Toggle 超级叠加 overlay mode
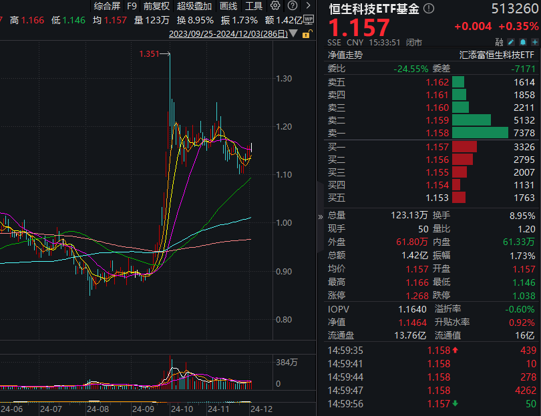This screenshot has height=416, width=541. (x=194, y=5)
